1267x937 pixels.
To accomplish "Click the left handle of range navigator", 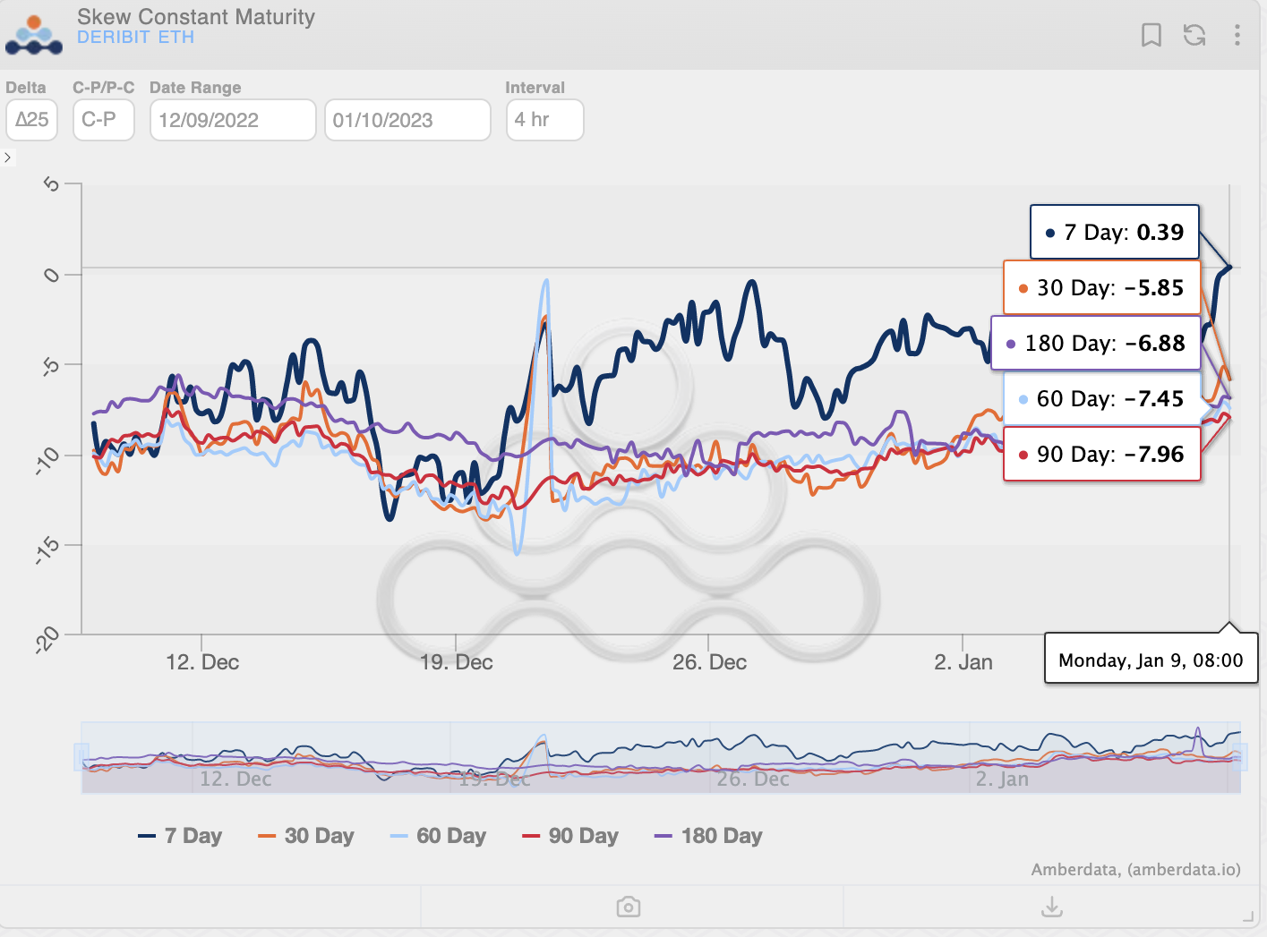I will pyautogui.click(x=81, y=757).
